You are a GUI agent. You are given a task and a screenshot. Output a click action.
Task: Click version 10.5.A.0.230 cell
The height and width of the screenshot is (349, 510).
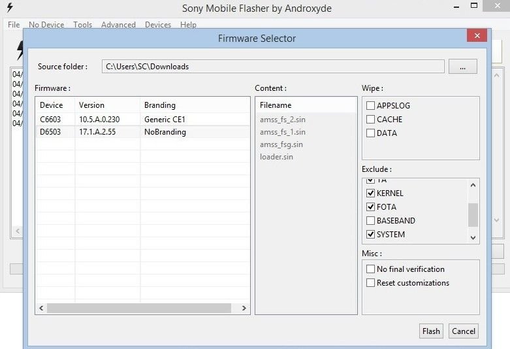pos(99,120)
